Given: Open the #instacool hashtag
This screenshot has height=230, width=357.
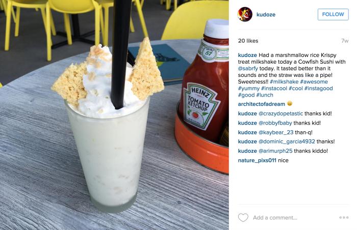Looking at the screenshot, I should 274,89.
